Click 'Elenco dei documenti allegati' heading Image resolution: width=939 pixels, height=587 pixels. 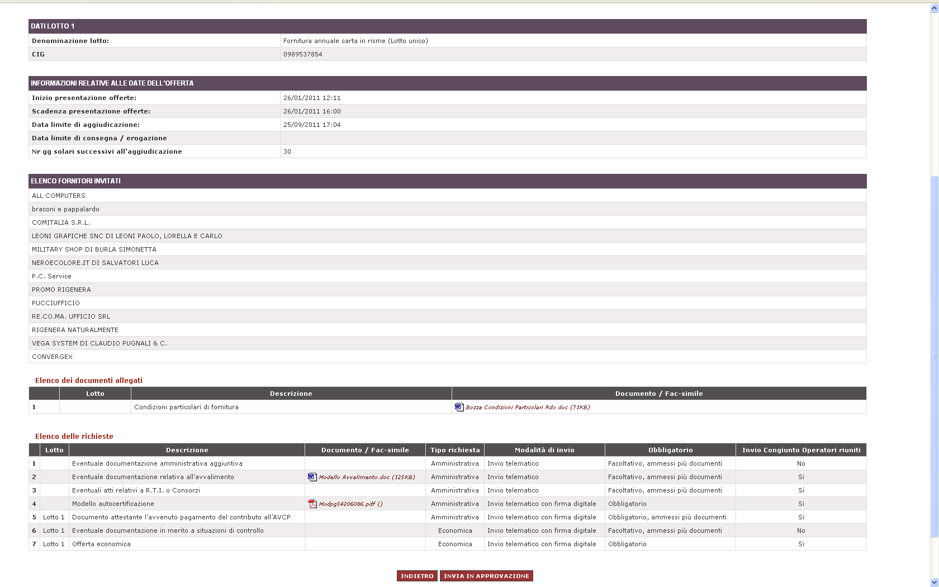[89, 381]
